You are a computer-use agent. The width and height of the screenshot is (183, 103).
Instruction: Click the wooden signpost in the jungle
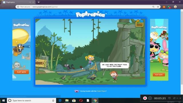(41, 64)
